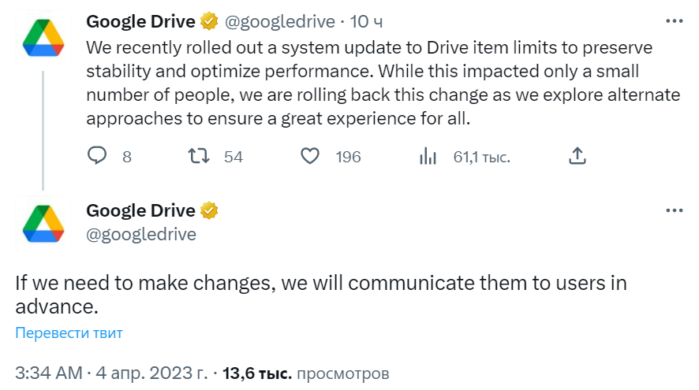
Task: Click the Перевести твит link
Action: click(69, 333)
